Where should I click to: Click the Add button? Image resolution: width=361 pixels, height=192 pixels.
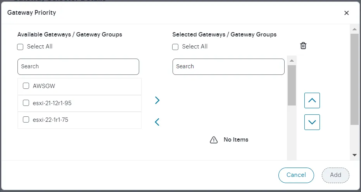335,175
